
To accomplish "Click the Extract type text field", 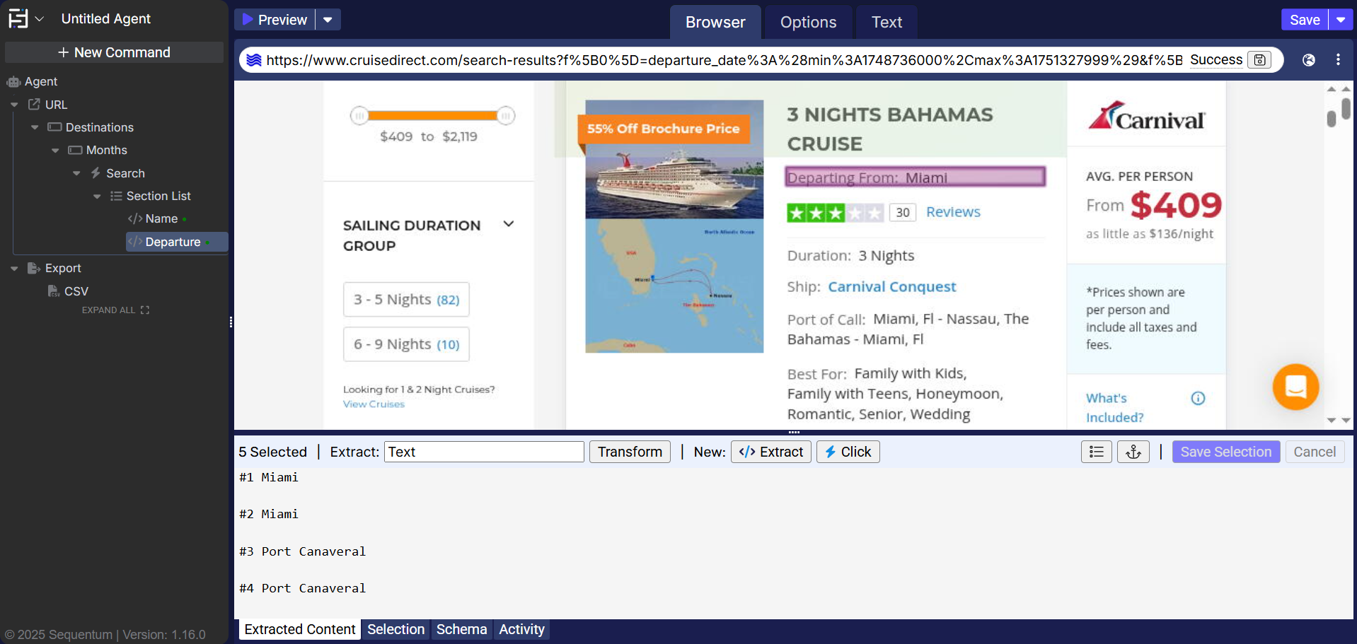I will point(484,452).
